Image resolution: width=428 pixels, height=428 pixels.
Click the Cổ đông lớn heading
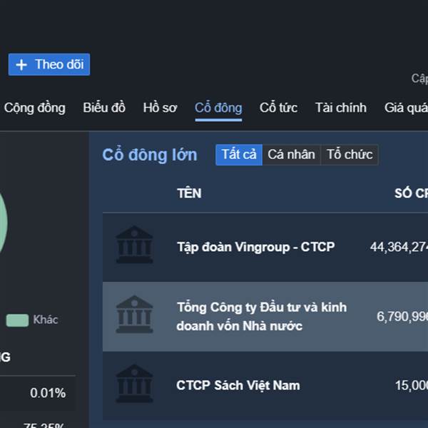[150, 155]
